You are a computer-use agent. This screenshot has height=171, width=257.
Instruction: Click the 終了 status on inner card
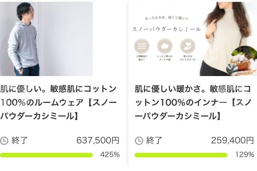(154, 141)
